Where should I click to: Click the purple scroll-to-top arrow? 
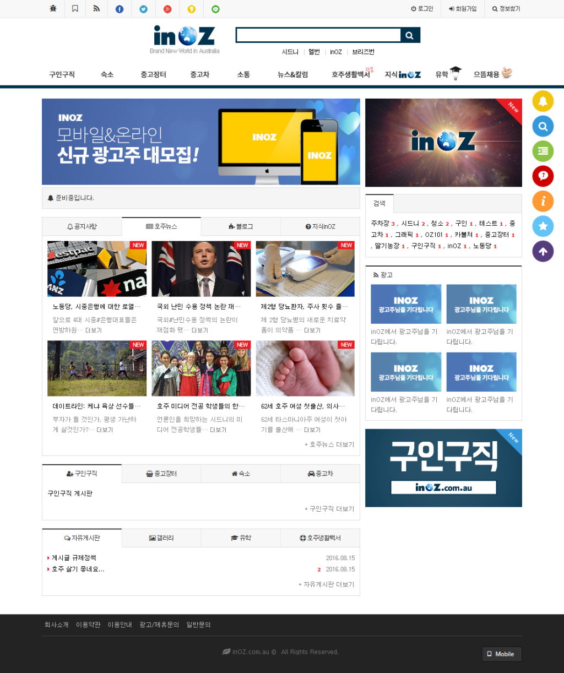tap(543, 252)
